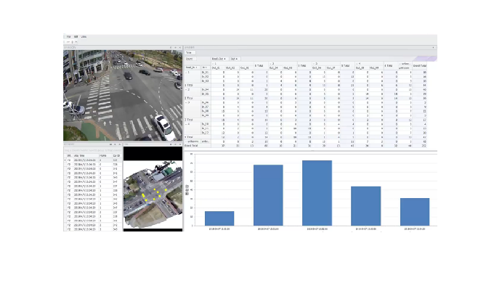
Task: Select the first row in the vehicle log table
Action: coord(93,160)
